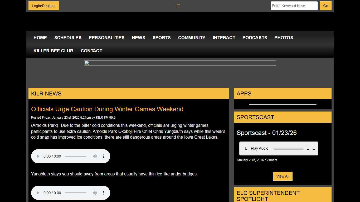Screen dimensions: 360x202
Task: Click View All under Sportscast
Action: 283,176
